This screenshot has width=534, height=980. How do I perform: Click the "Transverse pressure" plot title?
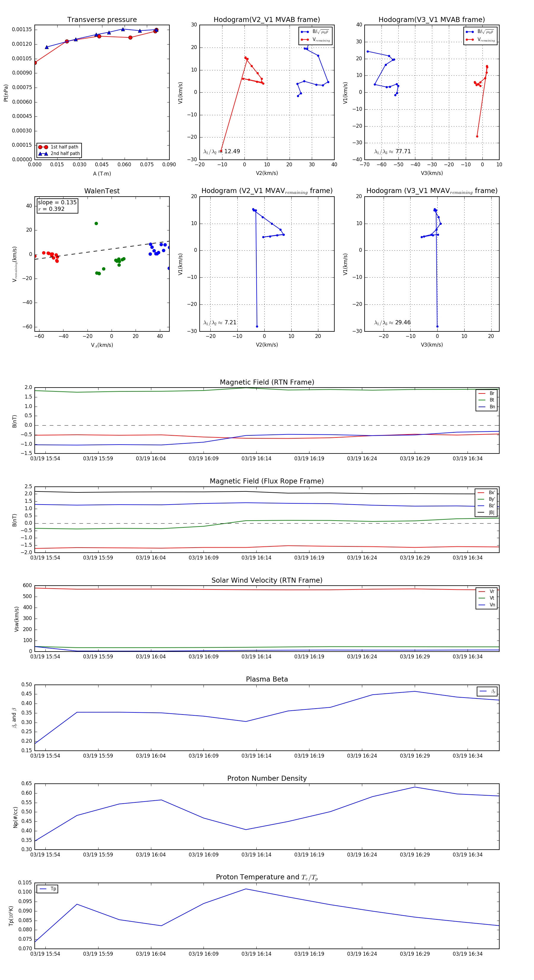[102, 19]
